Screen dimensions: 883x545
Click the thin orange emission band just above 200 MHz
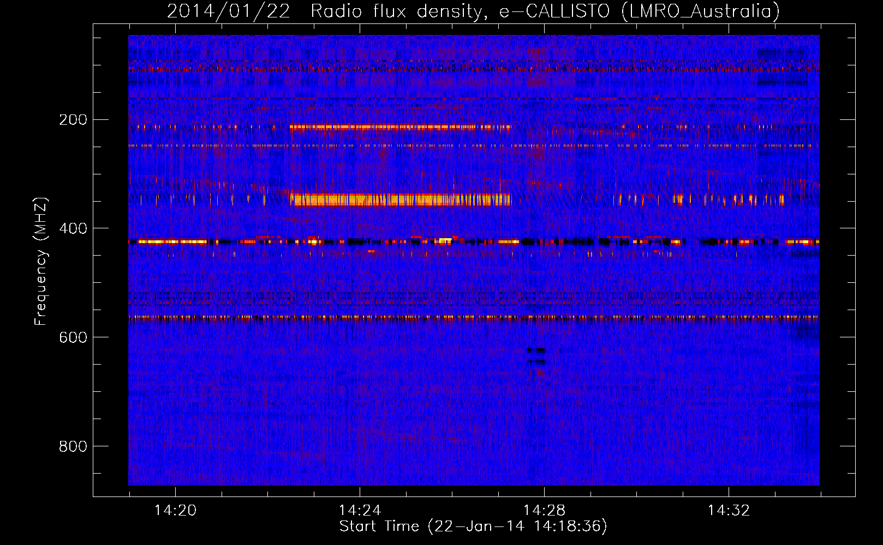(401, 127)
